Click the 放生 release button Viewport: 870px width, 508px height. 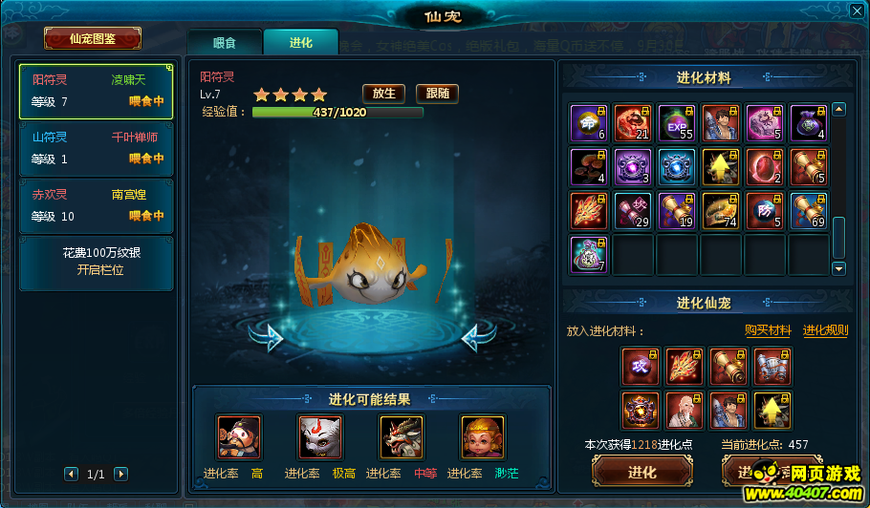tap(384, 94)
